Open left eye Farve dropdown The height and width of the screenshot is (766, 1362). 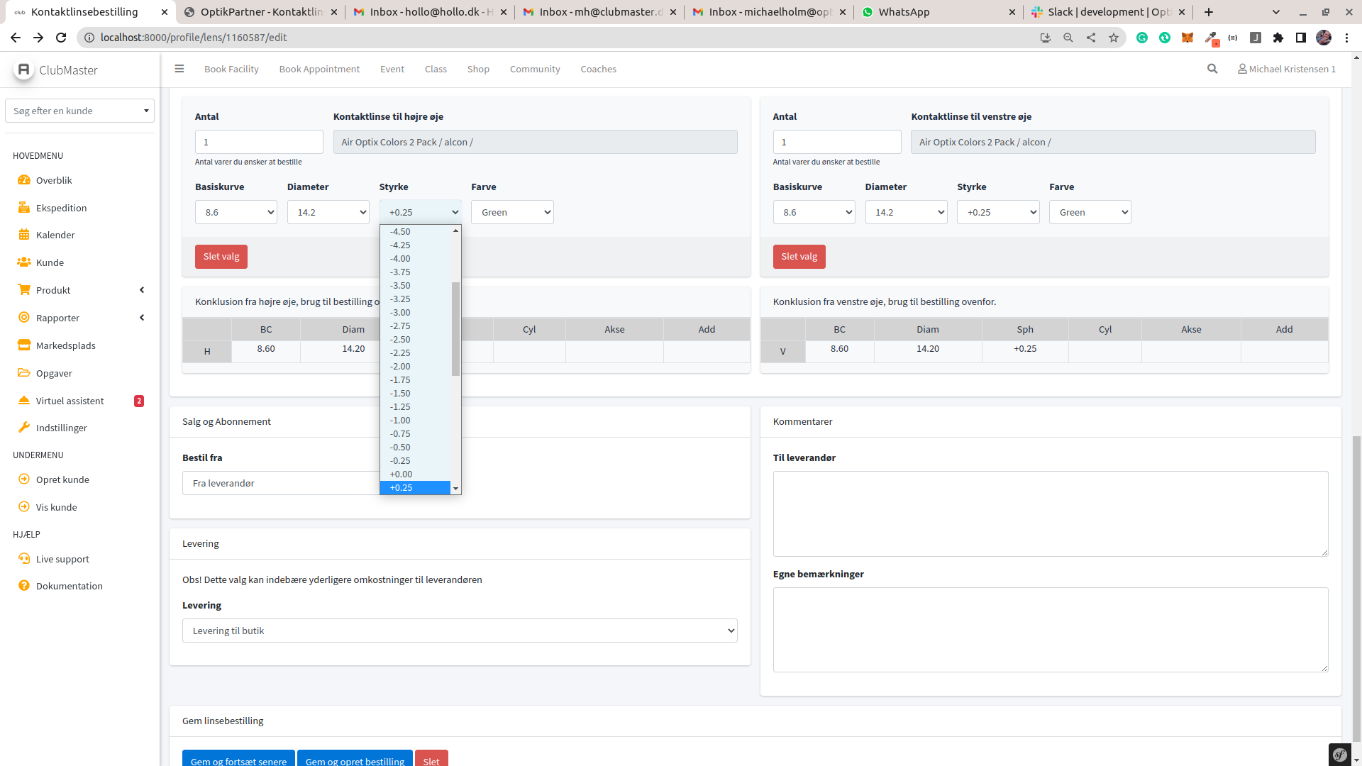click(1090, 212)
